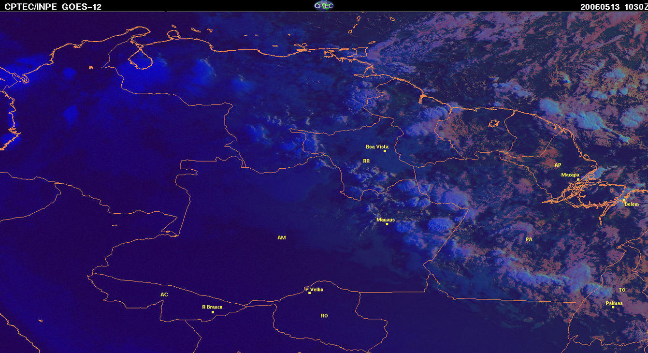
Task: Click the P Velho label
Action: 314,290
